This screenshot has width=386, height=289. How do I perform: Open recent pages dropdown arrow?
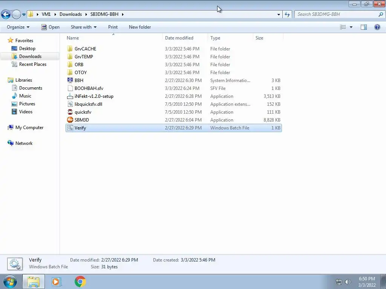[24, 15]
